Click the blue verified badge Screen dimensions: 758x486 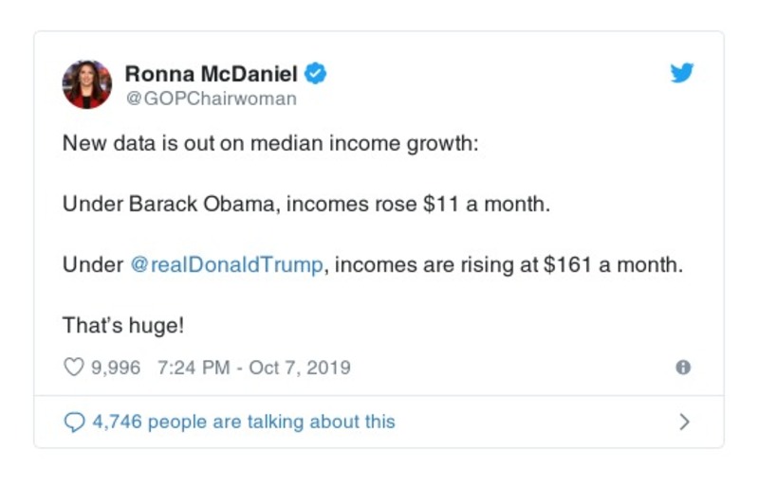pos(317,73)
